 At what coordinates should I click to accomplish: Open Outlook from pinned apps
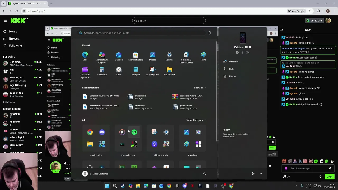(119, 56)
